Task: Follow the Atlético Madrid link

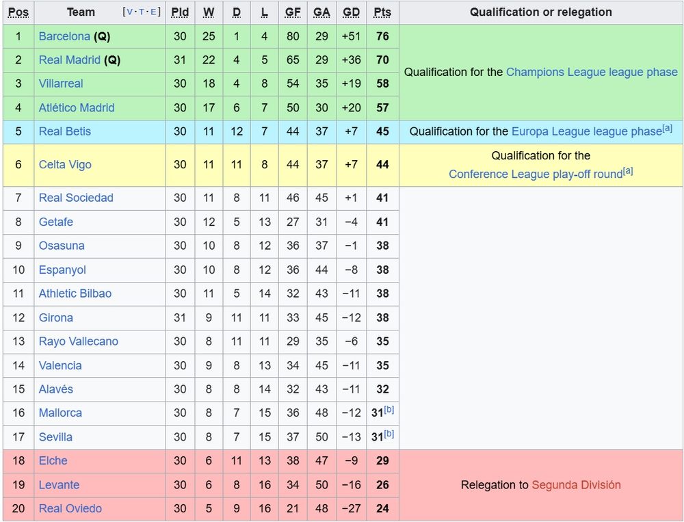Action: pos(77,107)
